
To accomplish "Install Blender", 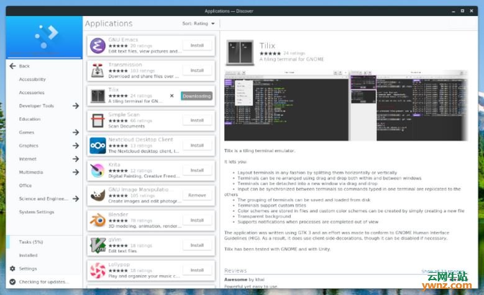I will (x=197, y=220).
